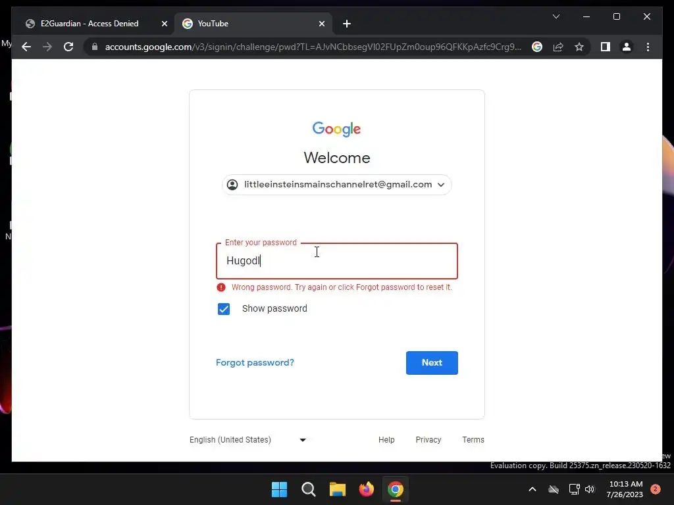
Task: Close the E2Guardian tab
Action: pyautogui.click(x=164, y=24)
